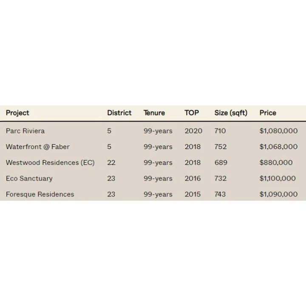Image resolution: width=306 pixels, height=306 pixels.
Task: Select the Foresque Residences project name
Action: click(40, 194)
